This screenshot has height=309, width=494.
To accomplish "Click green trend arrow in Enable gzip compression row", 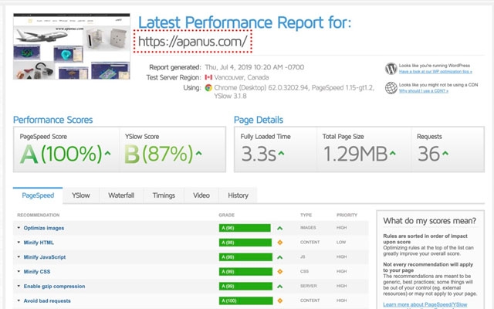I will pos(279,287).
